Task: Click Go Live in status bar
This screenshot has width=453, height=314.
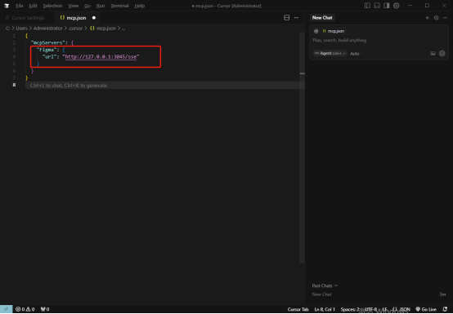Action: (426, 309)
